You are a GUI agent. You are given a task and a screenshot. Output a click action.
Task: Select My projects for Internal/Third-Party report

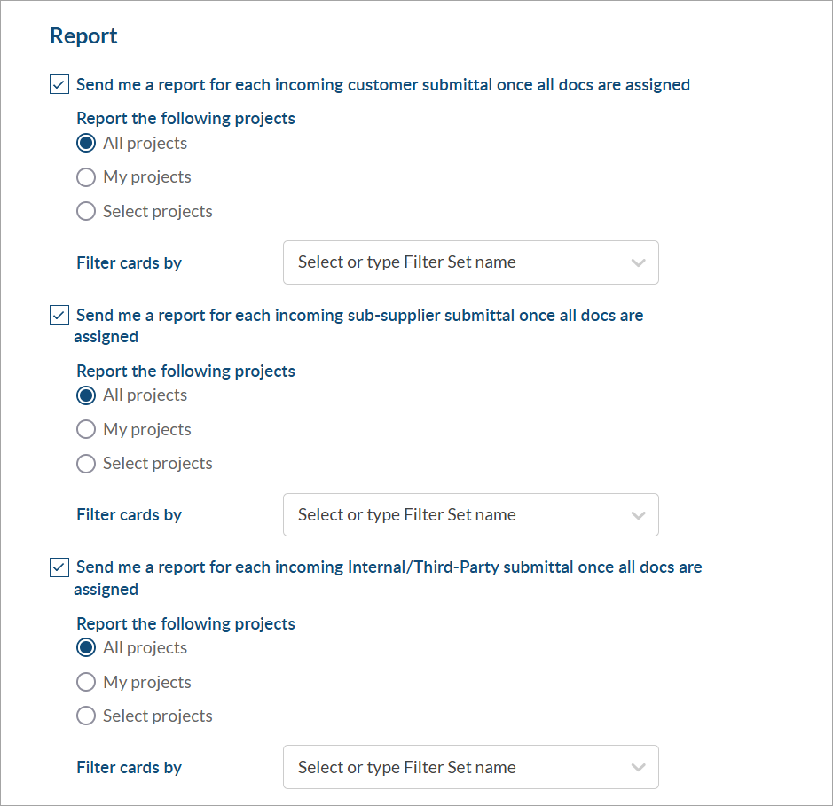[x=86, y=683]
